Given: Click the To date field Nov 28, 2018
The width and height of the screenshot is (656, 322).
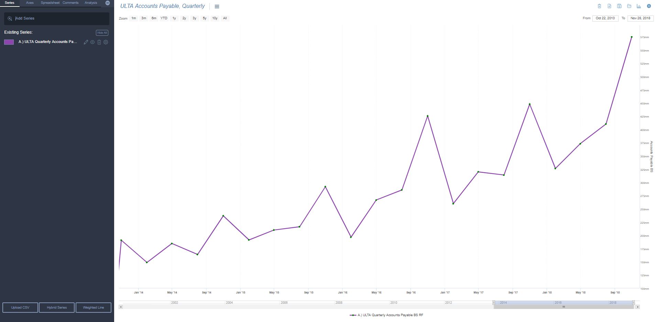Looking at the screenshot, I should tap(641, 18).
